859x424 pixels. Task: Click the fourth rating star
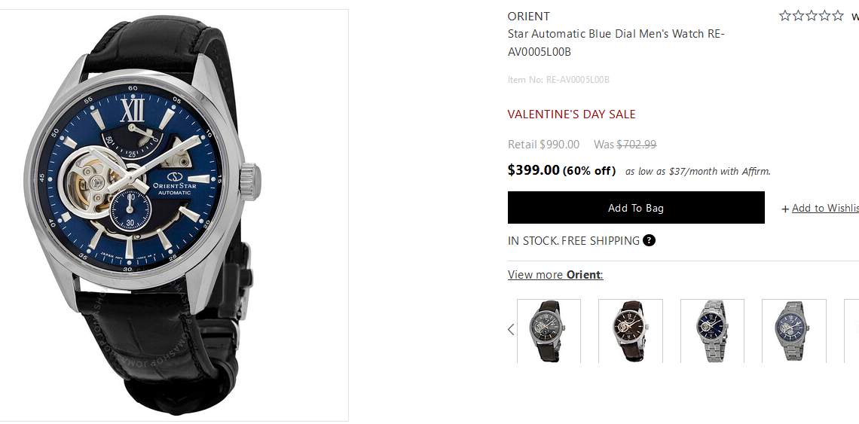824,16
